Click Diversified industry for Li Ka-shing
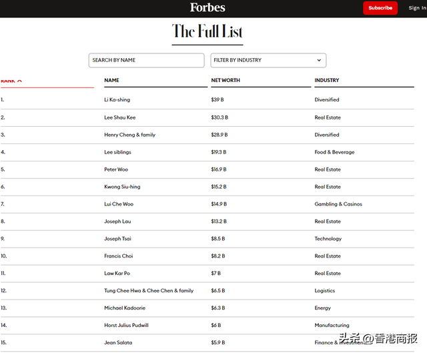Image resolution: width=427 pixels, height=353 pixels. pyautogui.click(x=327, y=99)
